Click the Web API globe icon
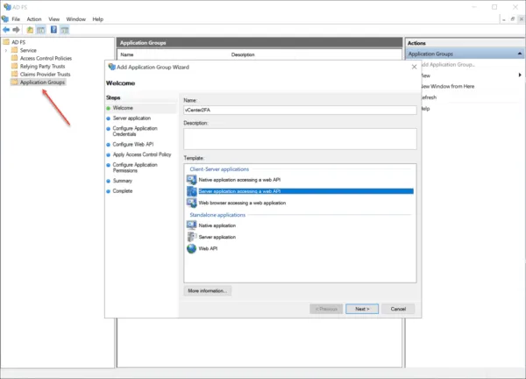Image resolution: width=526 pixels, height=379 pixels. [x=191, y=248]
